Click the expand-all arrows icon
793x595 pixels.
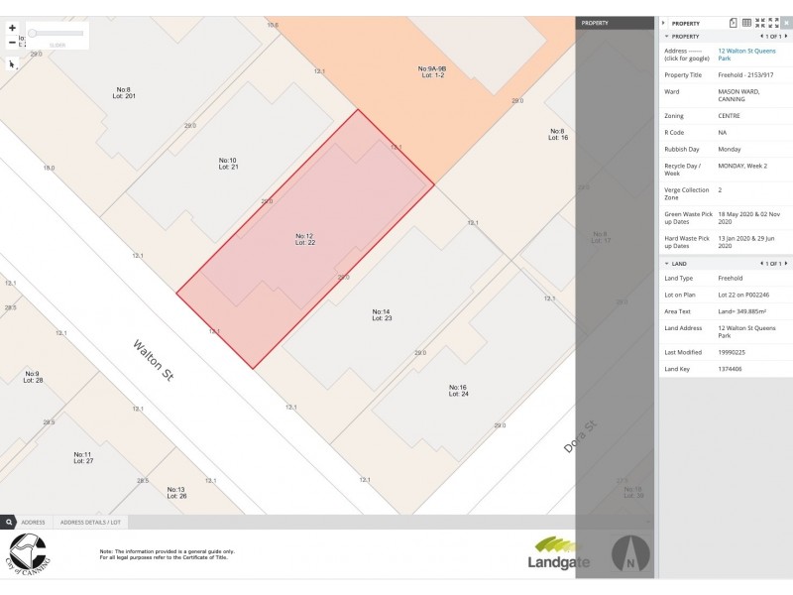(x=773, y=22)
